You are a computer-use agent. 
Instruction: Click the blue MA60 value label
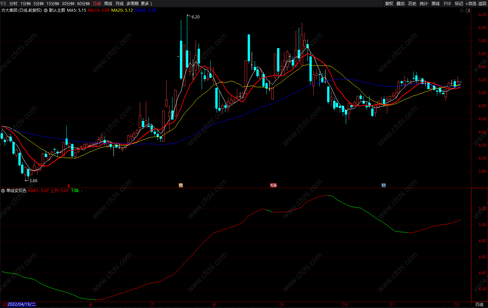pyautogui.click(x=145, y=10)
